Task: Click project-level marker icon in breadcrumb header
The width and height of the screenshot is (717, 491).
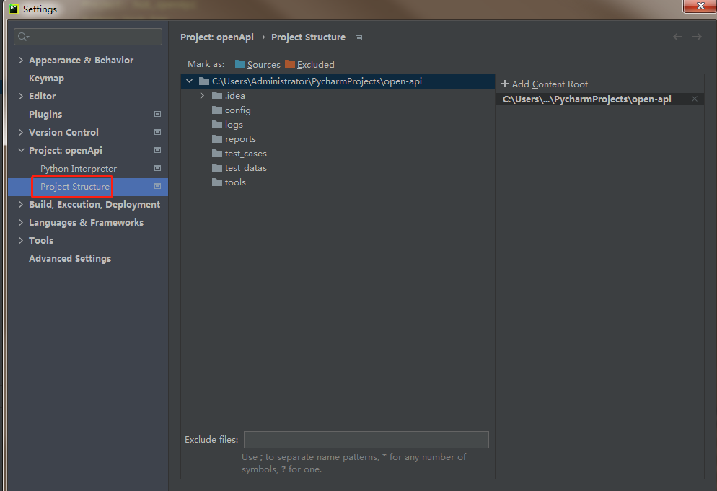Action: (x=359, y=37)
